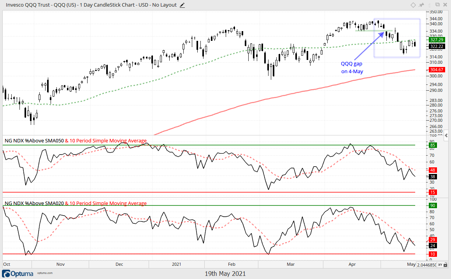Click the 263.00 price axis label

[436, 131]
